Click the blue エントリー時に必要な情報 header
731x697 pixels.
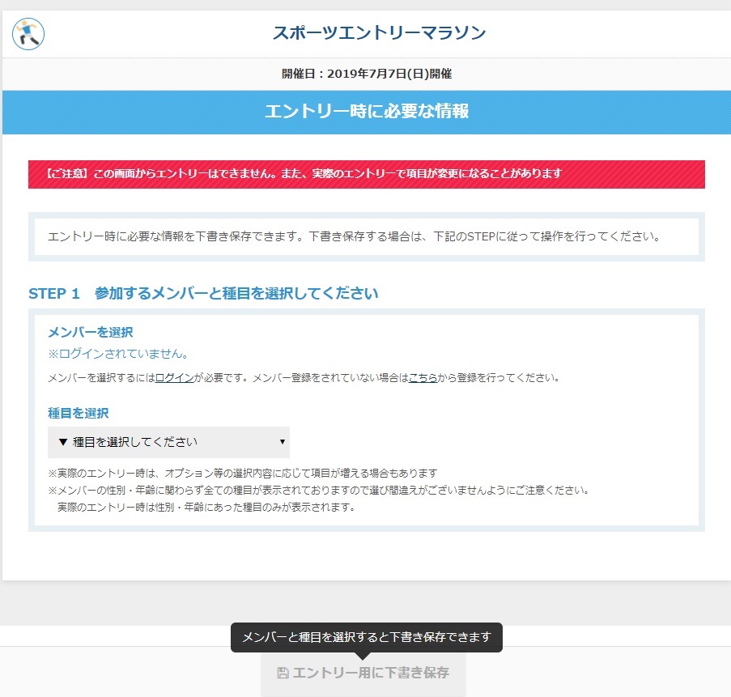366,112
